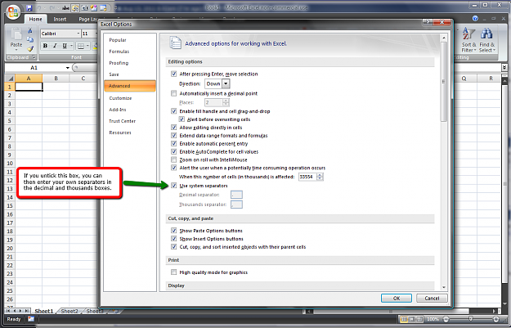Open the Borders dropdown arrow
511x328 pixels.
[87, 46]
